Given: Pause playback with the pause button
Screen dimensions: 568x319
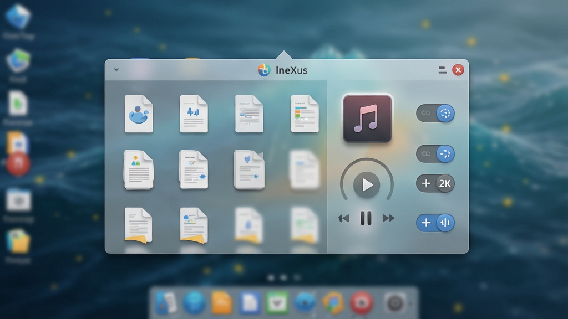Looking at the screenshot, I should click(x=366, y=218).
